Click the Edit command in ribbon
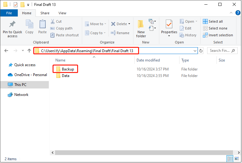242x163 pixels. tap(185, 28)
